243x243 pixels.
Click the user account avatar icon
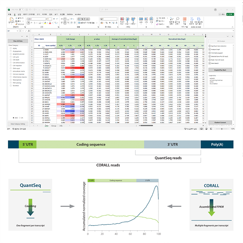pos(215,9)
